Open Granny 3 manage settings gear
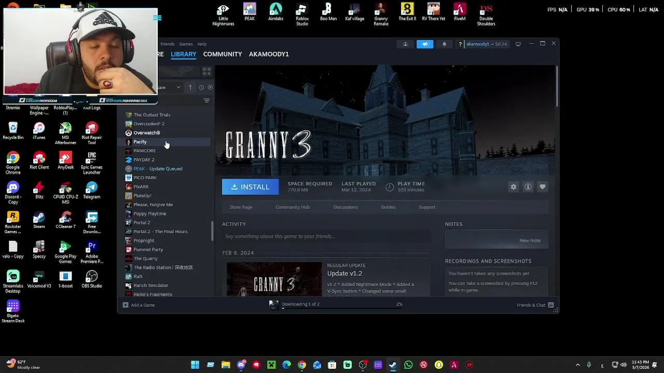This screenshot has height=373, width=664. [x=514, y=187]
